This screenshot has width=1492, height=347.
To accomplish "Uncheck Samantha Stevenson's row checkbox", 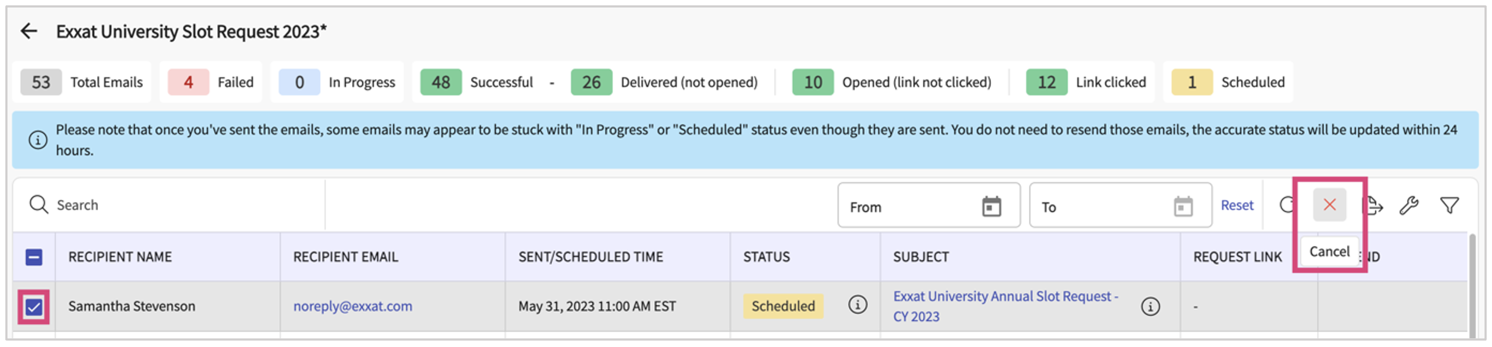I will (34, 307).
